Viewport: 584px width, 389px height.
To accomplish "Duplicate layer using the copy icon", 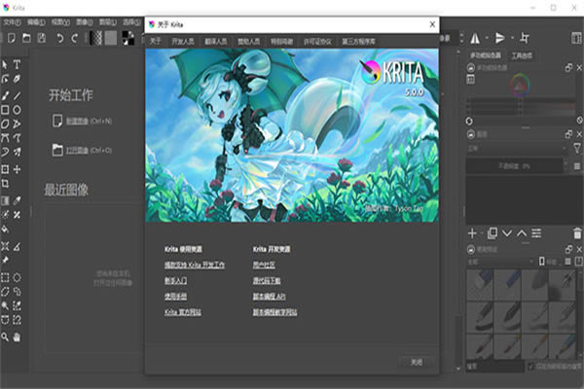I will (x=492, y=233).
